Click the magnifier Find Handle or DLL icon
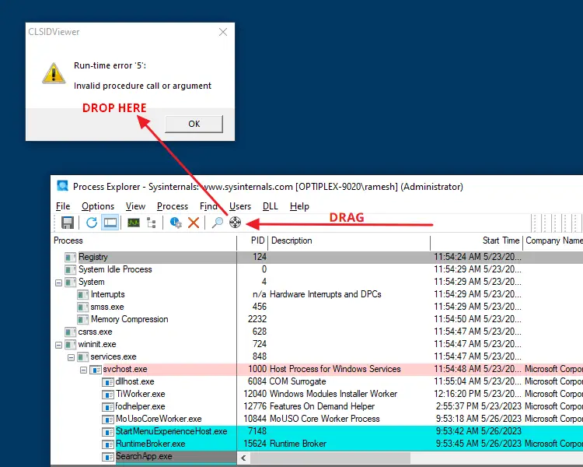Image resolution: width=583 pixels, height=467 pixels. point(217,223)
